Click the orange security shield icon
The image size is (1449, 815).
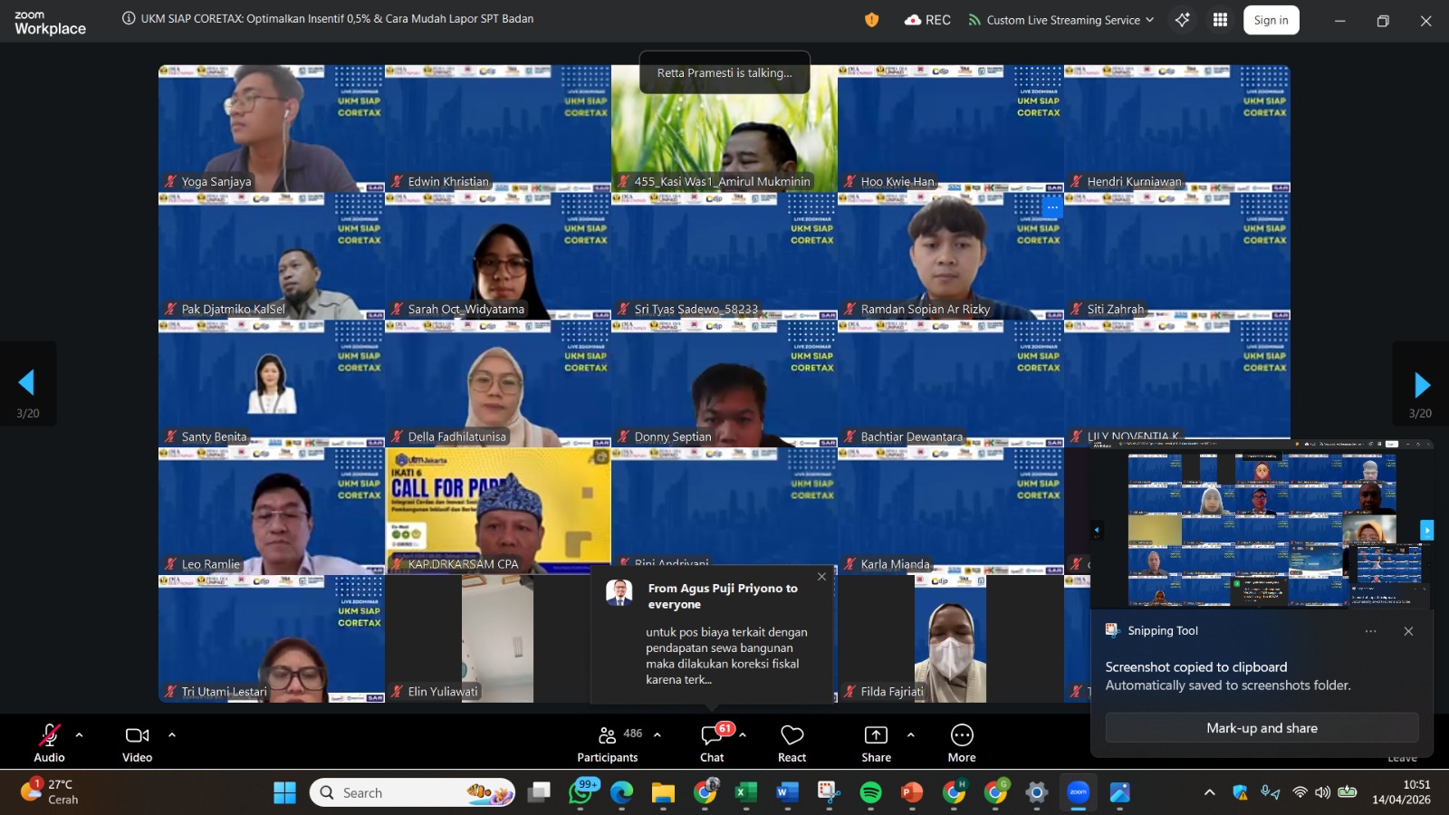872,20
